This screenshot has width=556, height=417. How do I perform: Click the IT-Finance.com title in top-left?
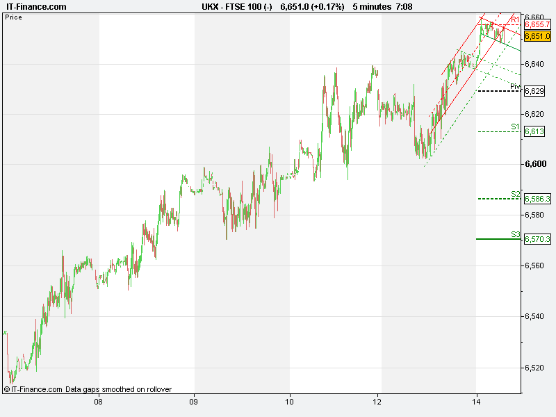(37, 6)
